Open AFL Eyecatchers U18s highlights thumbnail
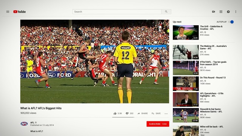242x136 pixels. point(186,99)
